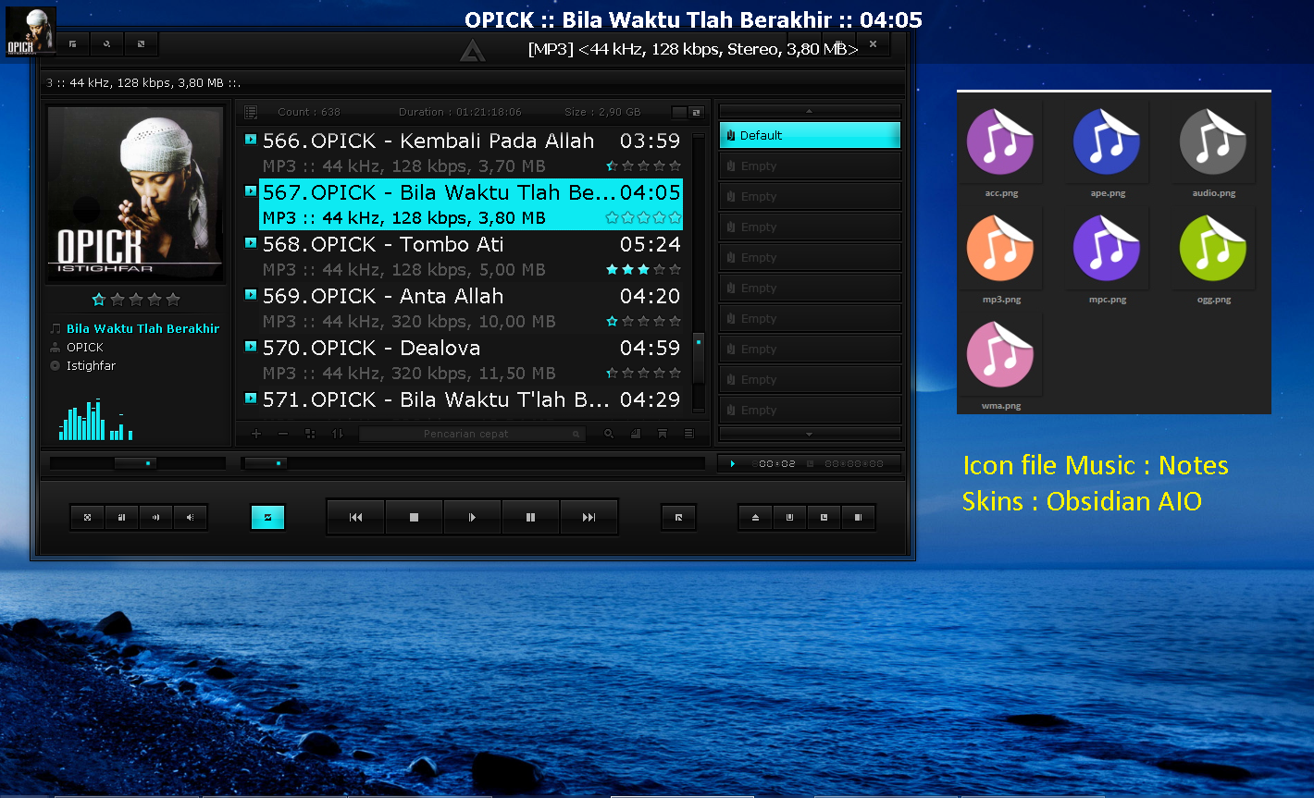Toggle the swap-arrows button in playlist header
Screen dimensions: 1314x798
pyautogui.click(x=697, y=112)
